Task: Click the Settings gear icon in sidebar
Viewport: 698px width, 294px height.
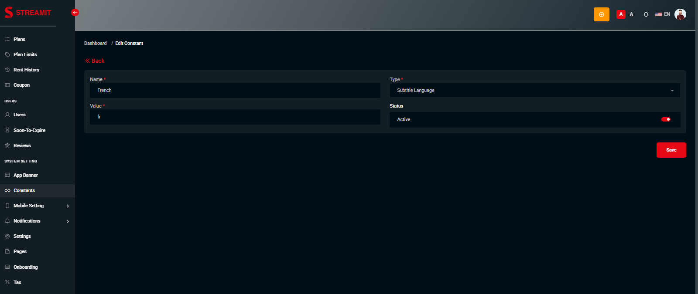Action: tap(7, 236)
